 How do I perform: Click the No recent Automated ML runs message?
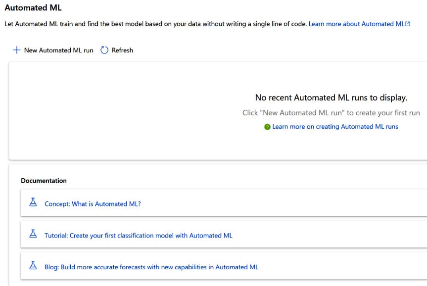[331, 97]
